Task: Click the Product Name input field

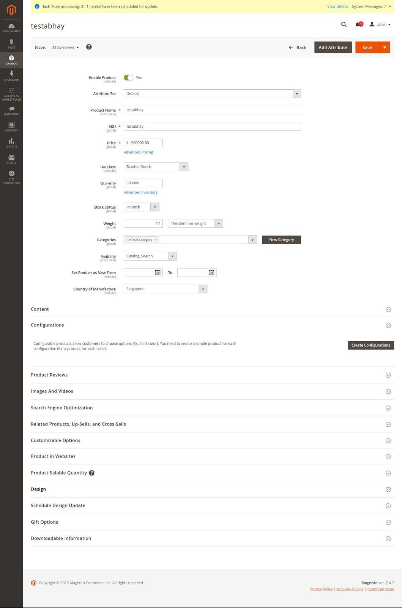Action: click(x=212, y=110)
